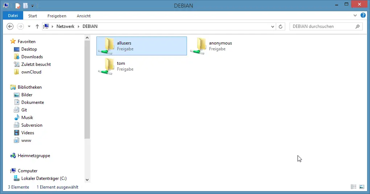Click the New folder quick access icon
370x194 pixels.
pyautogui.click(x=25, y=5)
